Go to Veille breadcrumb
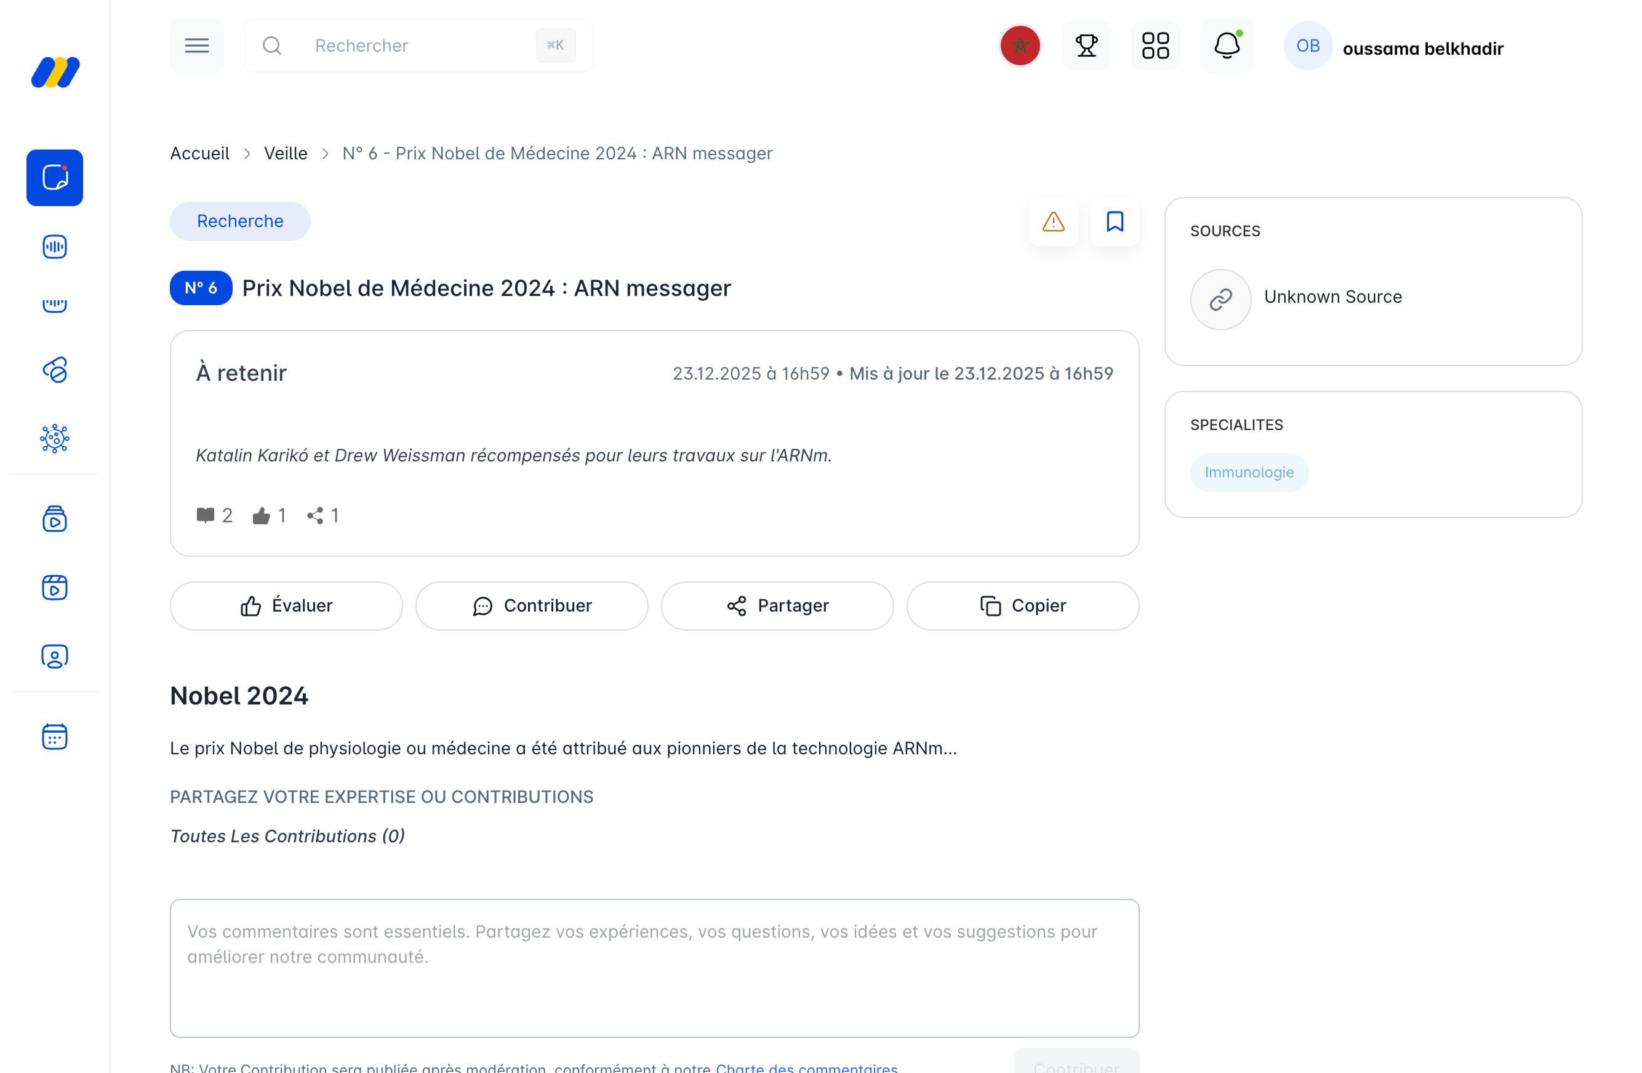 (286, 153)
